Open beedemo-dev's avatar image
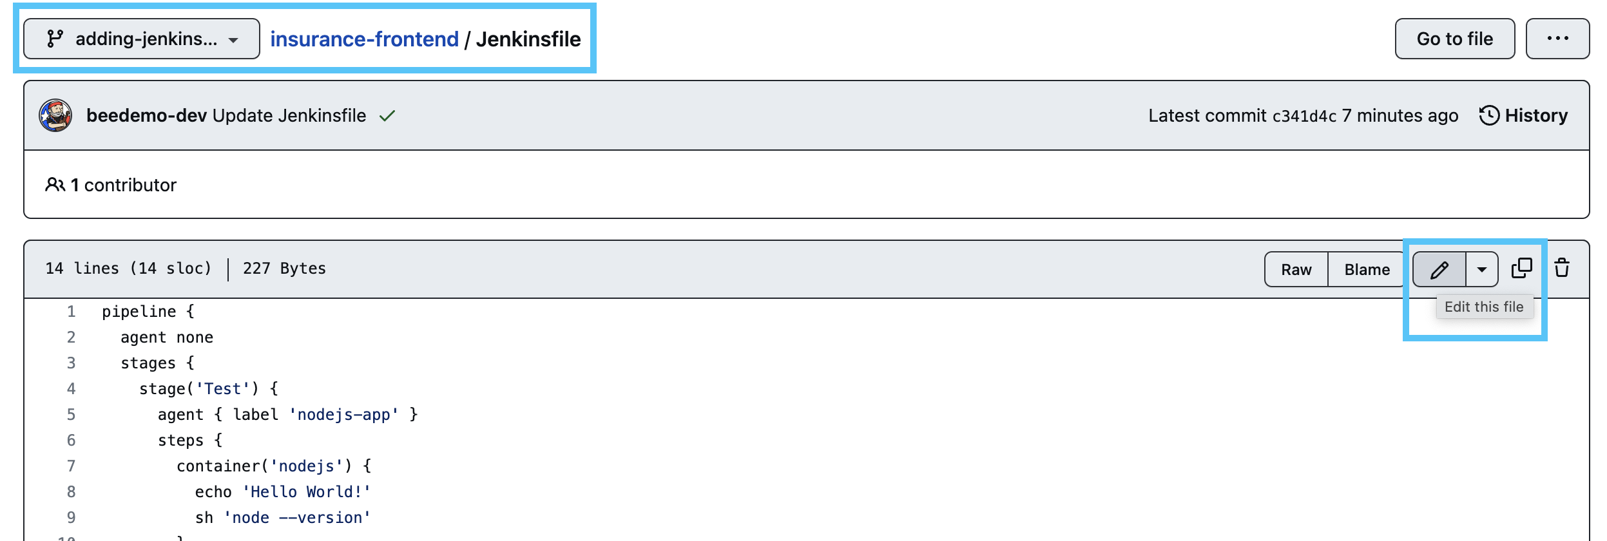1607x541 pixels. [x=55, y=116]
